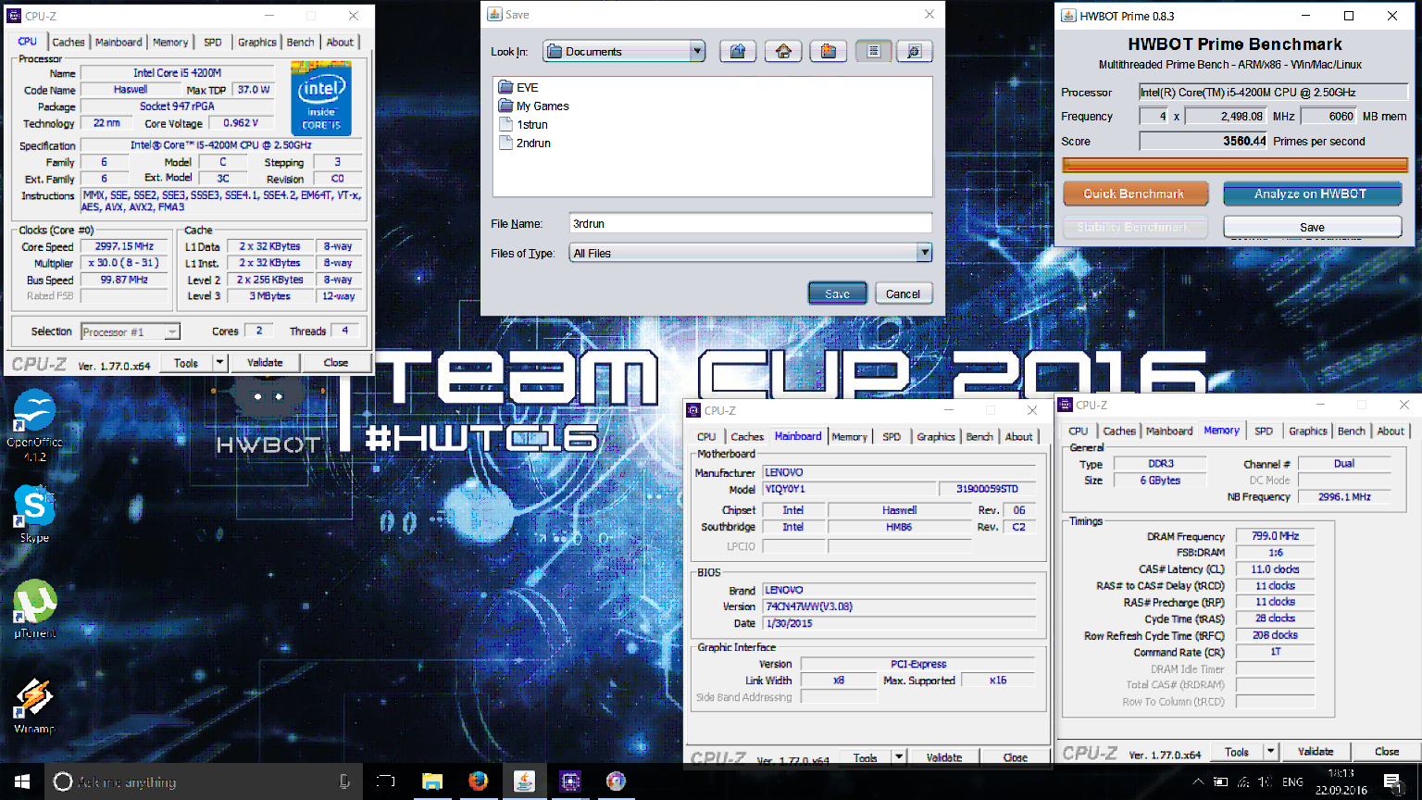Click Core Speed value 2997.15 MHz
Screen dimensions: 1422x800
pyautogui.click(x=125, y=246)
